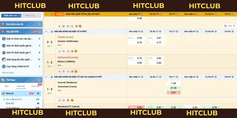Click the 0.40 handicap odds cell
Viewport: 237px width, 118px height.
(x=136, y=18)
